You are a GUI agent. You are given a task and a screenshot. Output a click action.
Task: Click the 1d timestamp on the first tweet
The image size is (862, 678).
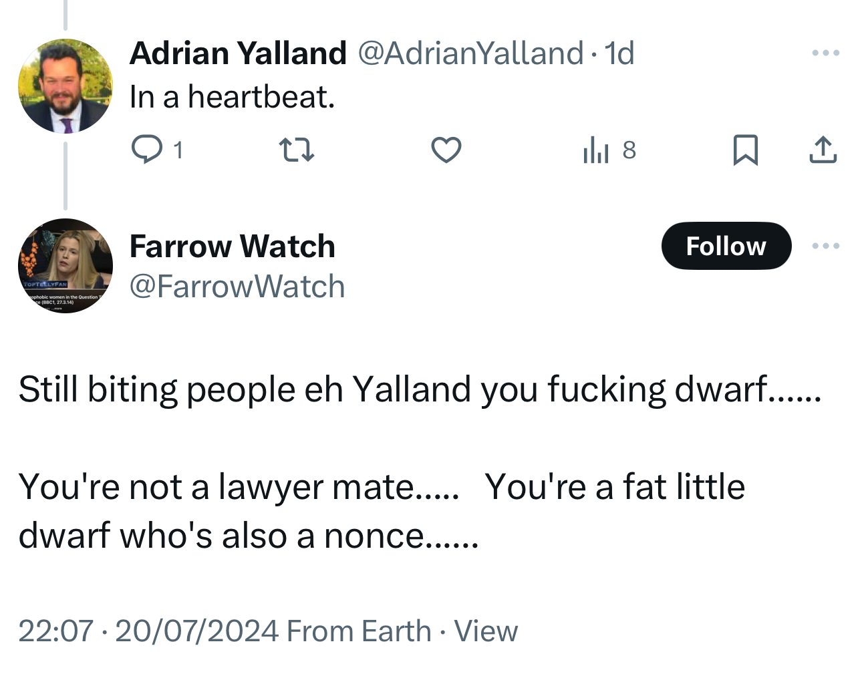coord(619,53)
